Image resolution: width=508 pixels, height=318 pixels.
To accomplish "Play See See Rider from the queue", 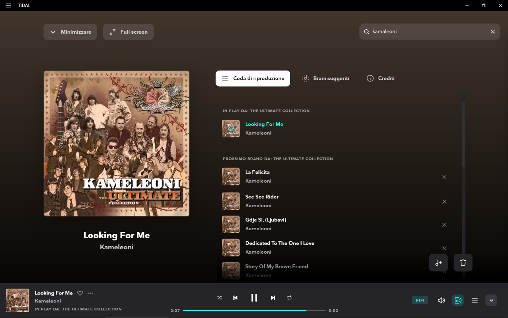I will point(262,197).
